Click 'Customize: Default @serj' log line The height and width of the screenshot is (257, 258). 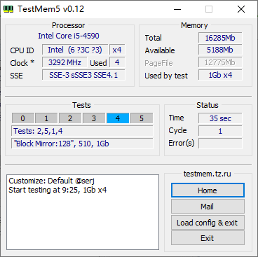click(x=51, y=181)
